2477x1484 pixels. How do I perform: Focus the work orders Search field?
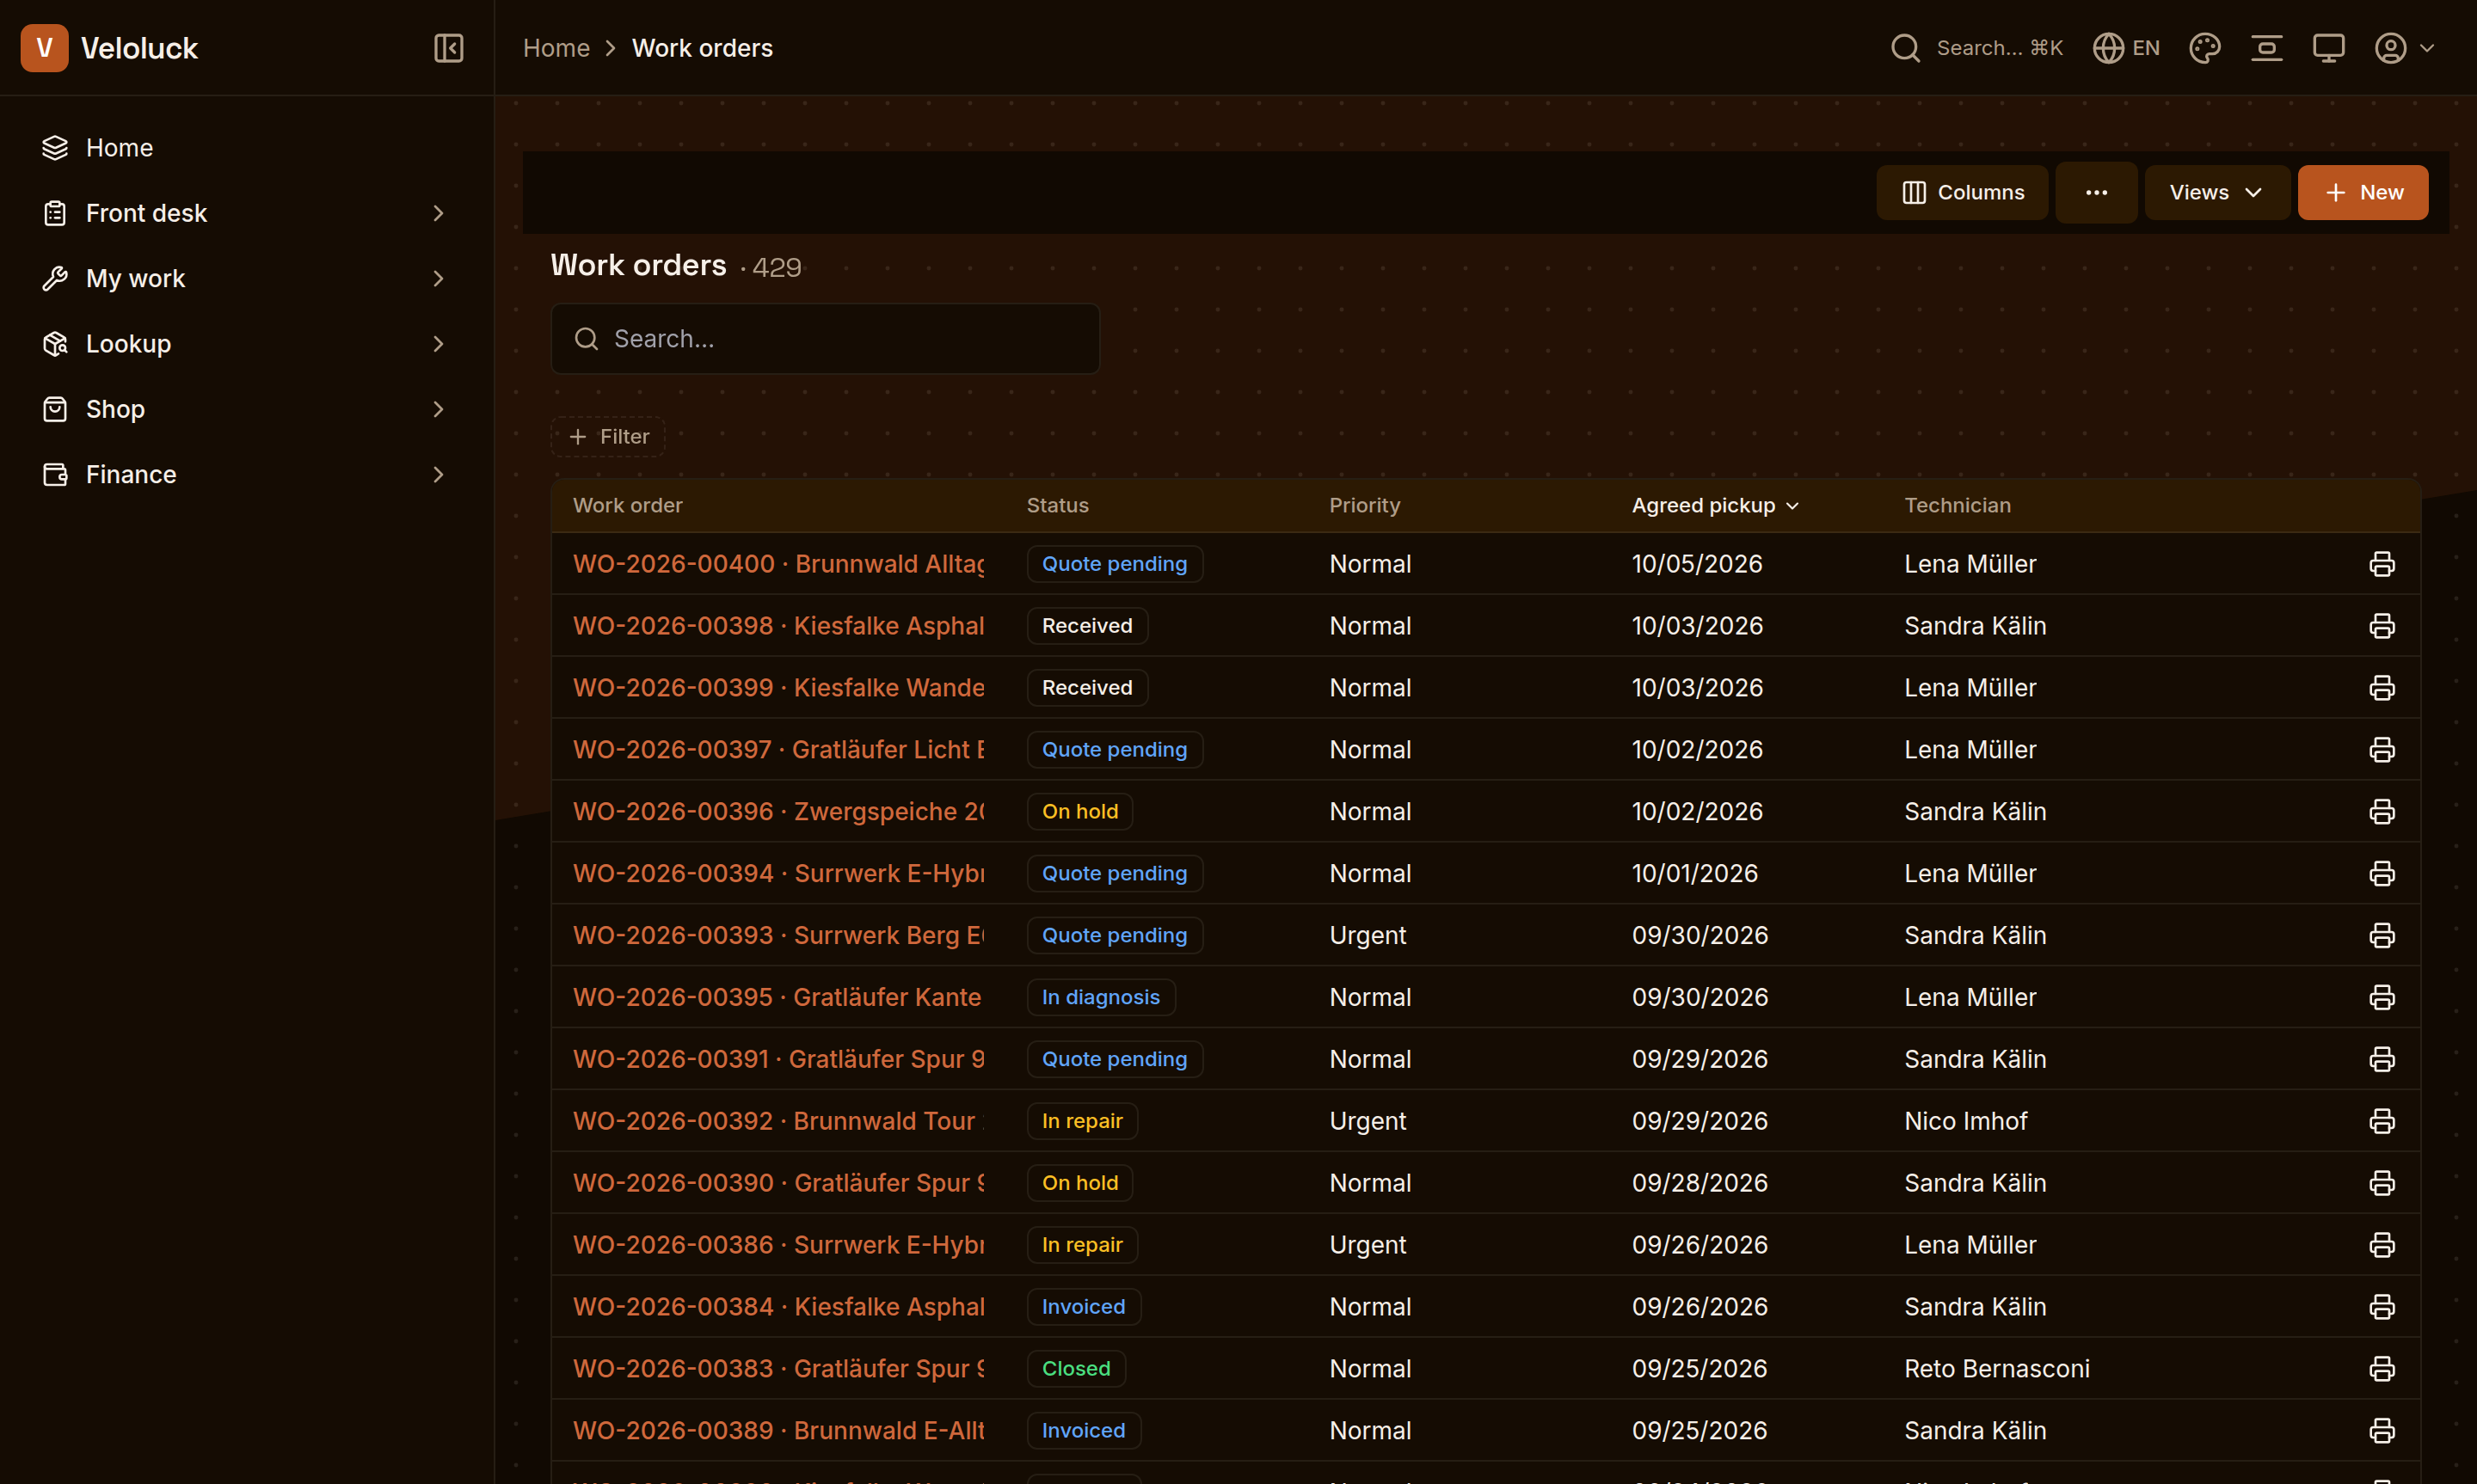tap(825, 339)
